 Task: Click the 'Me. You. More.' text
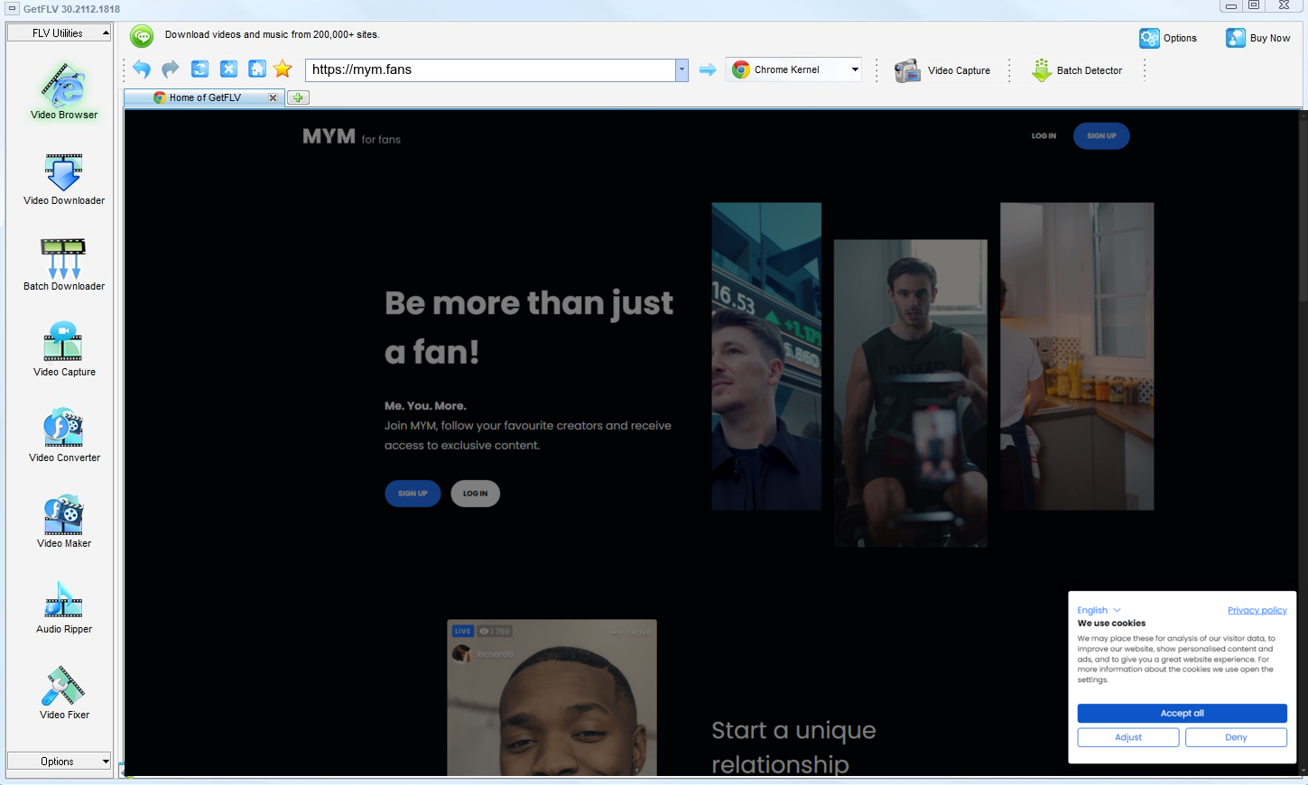coord(425,406)
